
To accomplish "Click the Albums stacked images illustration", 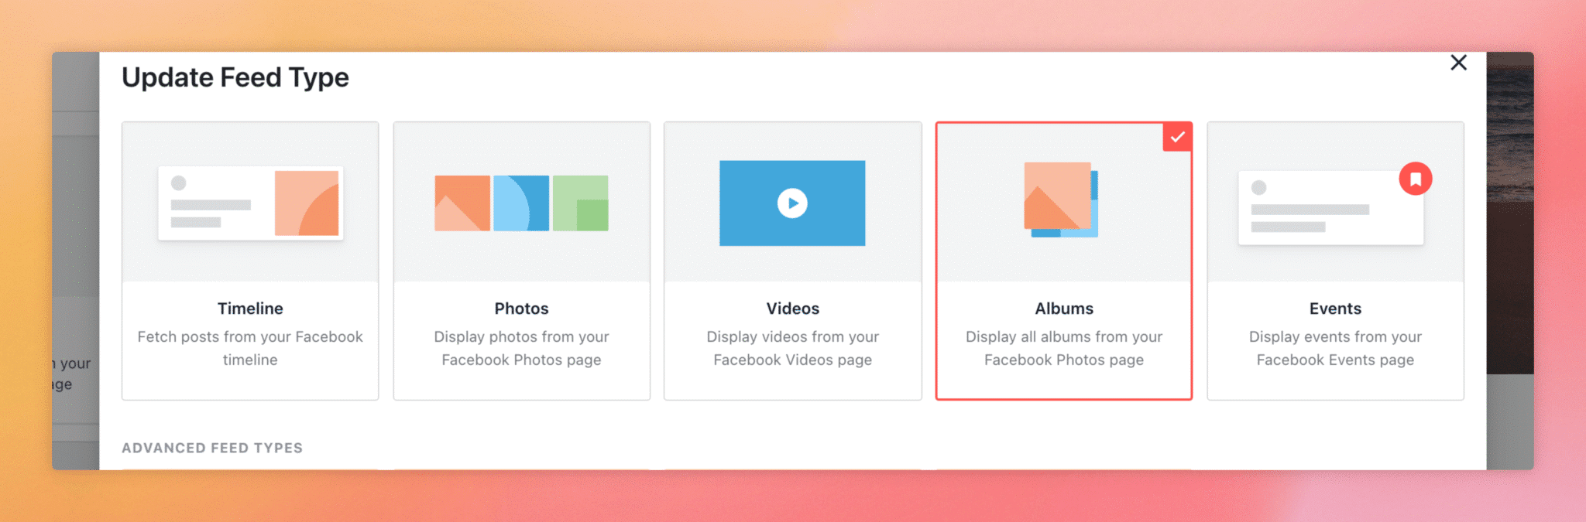I will [x=1061, y=200].
